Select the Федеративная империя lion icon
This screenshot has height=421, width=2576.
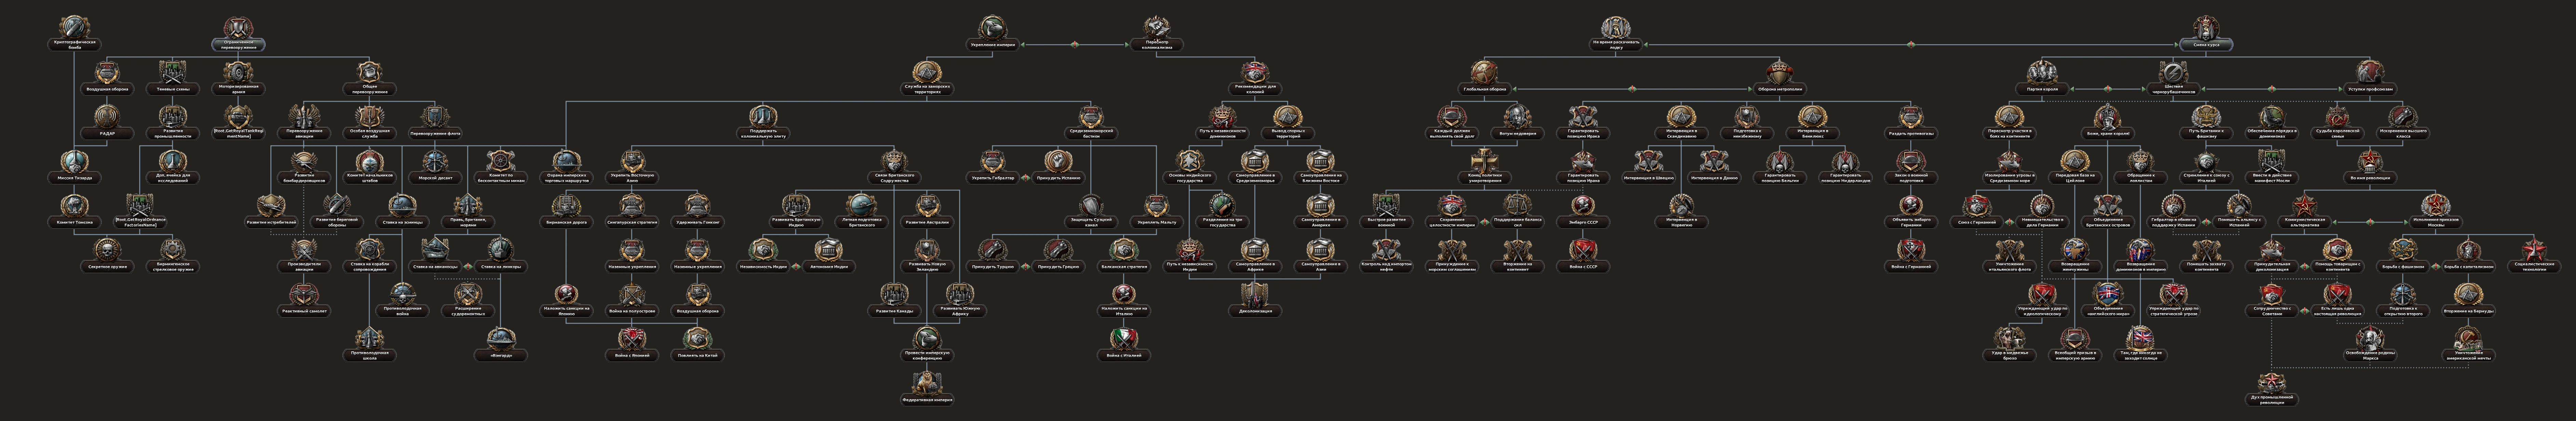(927, 382)
